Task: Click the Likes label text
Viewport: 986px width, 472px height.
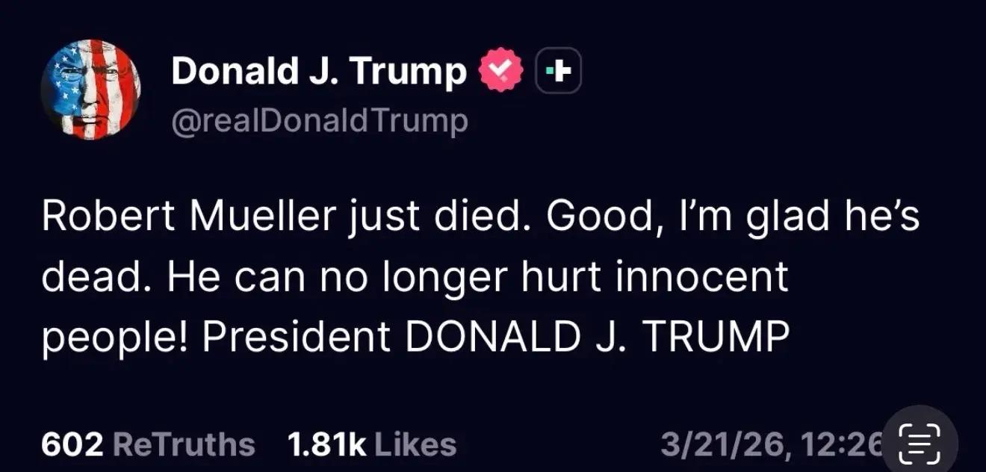Action: [415, 445]
